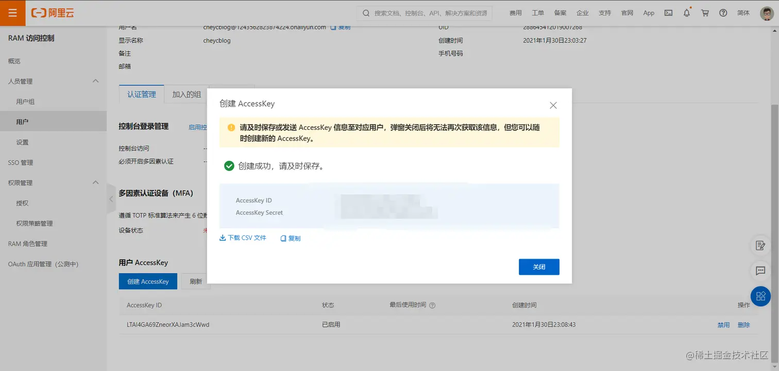Launch Cloud Shell terminal icon
Image resolution: width=779 pixels, height=371 pixels.
tap(668, 13)
